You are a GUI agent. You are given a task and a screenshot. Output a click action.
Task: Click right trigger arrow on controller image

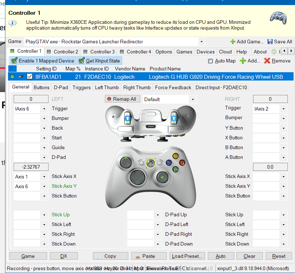174,118
